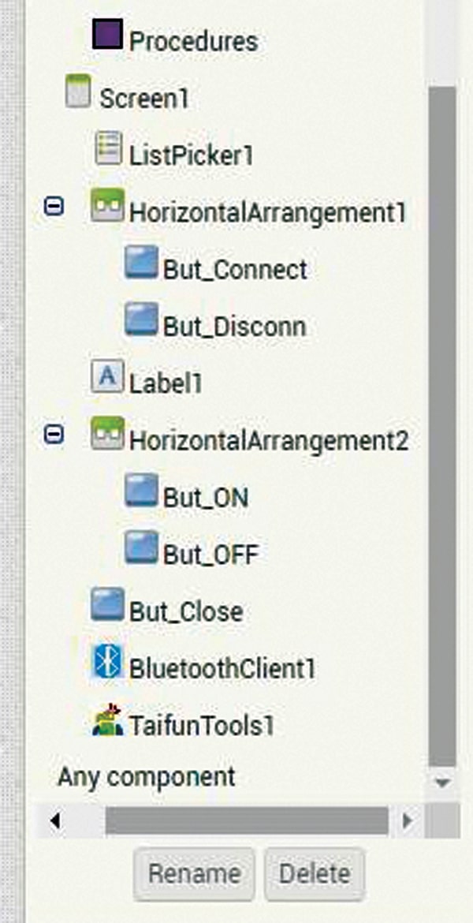Click the HorizontalArrangement2 layout icon
473x923 pixels.
pos(107,434)
